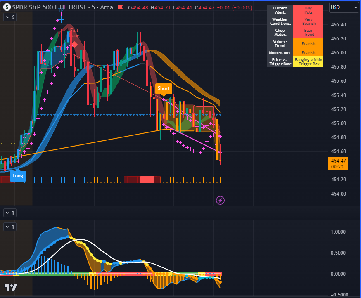
Task: Click the TradingView logo in oscillator pane
Action: tap(11, 287)
